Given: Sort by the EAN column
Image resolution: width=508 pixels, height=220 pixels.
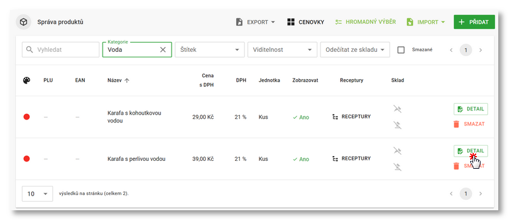Looking at the screenshot, I should click(x=80, y=80).
